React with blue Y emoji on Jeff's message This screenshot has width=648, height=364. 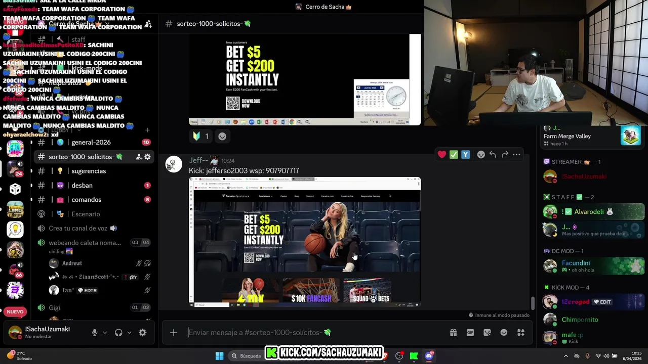465,154
